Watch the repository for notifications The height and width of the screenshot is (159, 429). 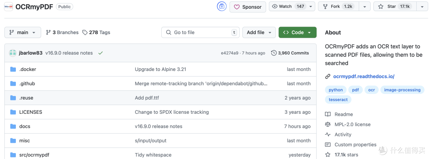pyautogui.click(x=292, y=6)
